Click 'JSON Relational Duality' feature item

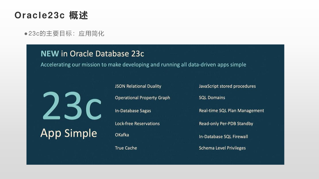138,86
